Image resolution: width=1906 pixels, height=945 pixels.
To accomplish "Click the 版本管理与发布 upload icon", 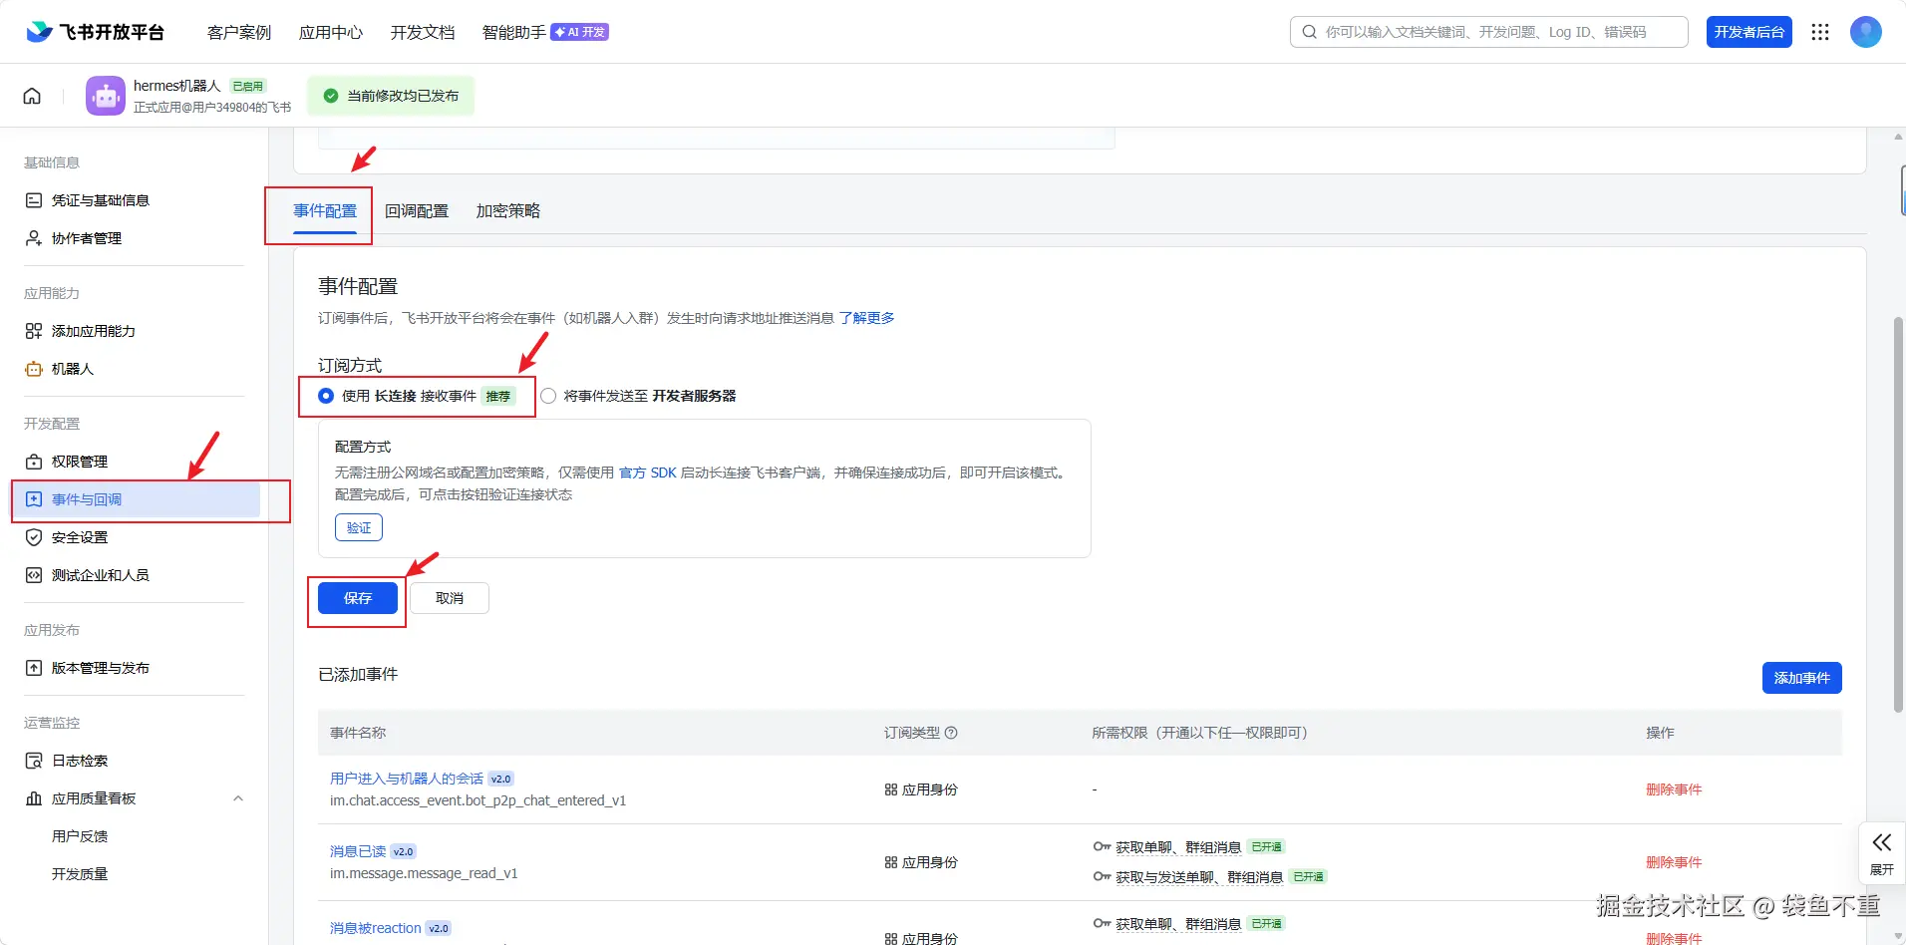I will click(x=34, y=668).
